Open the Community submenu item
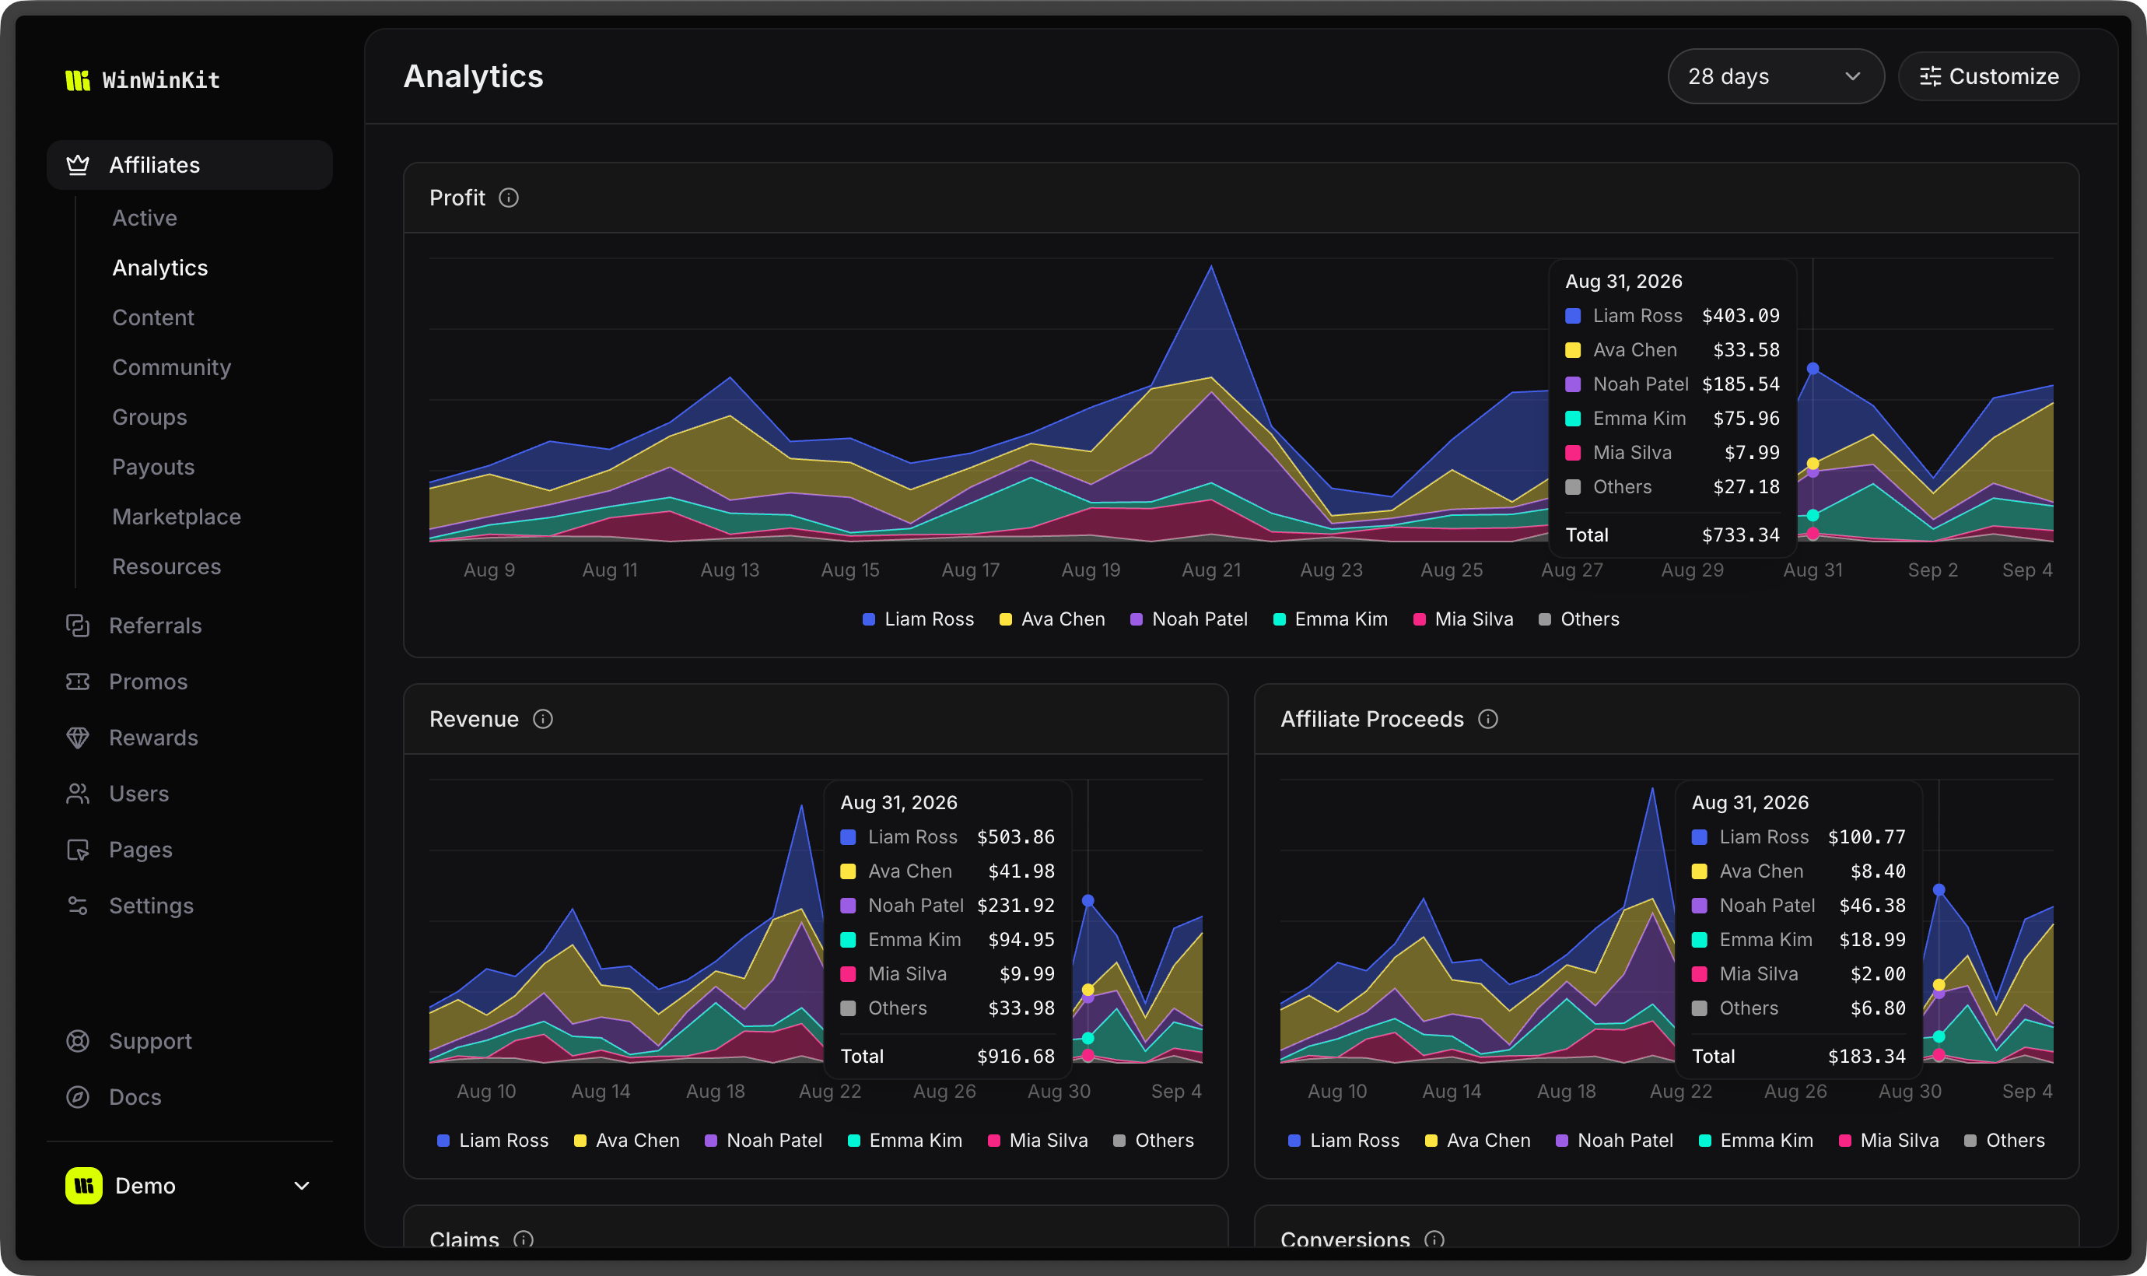 (x=171, y=368)
